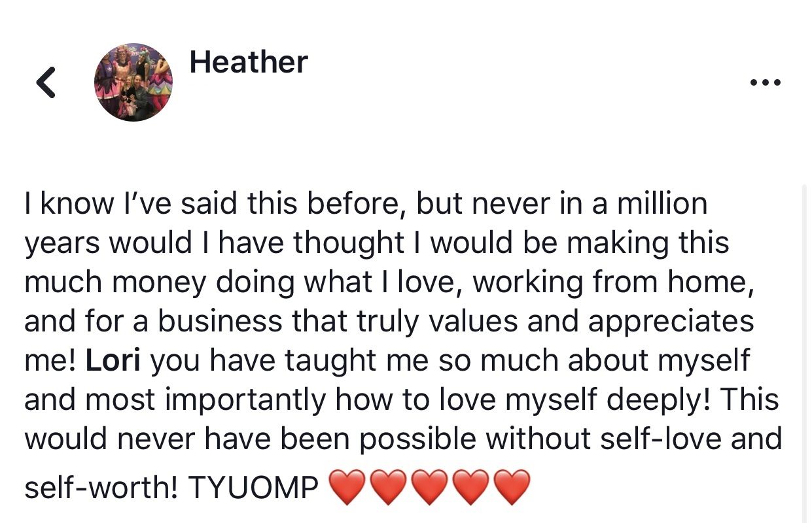This screenshot has width=812, height=523.
Task: Open the profile via the Heather name
Action: (248, 63)
